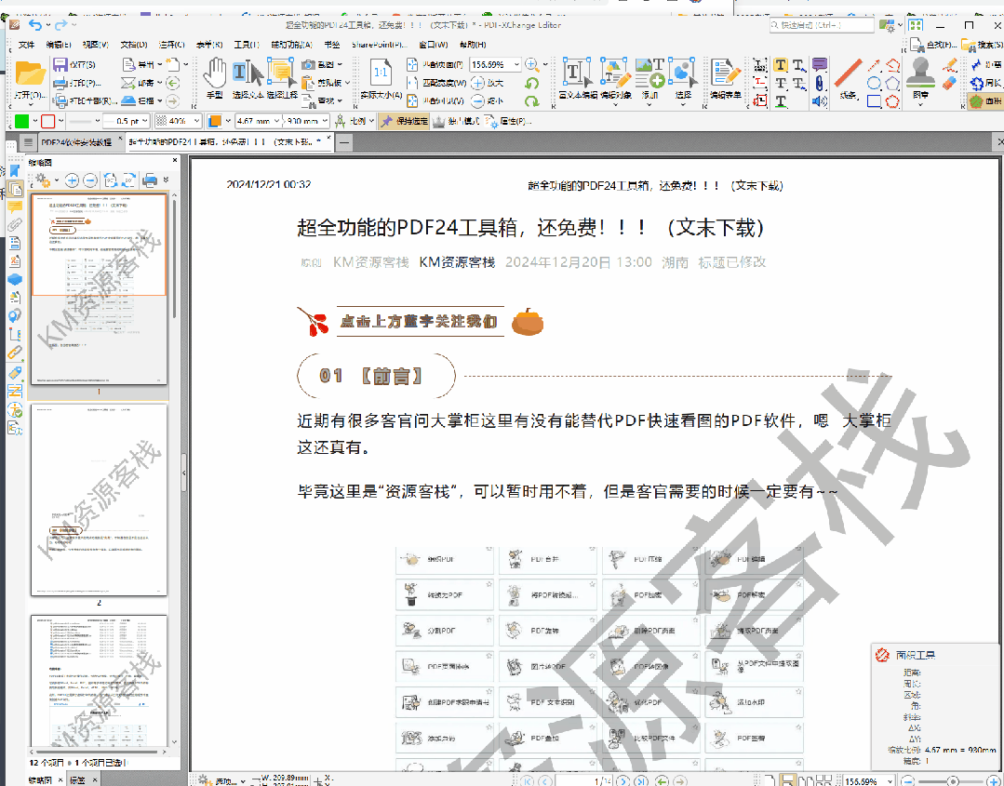Activate the Select Text tool
Viewport: 1004px width, 786px height.
(248, 78)
